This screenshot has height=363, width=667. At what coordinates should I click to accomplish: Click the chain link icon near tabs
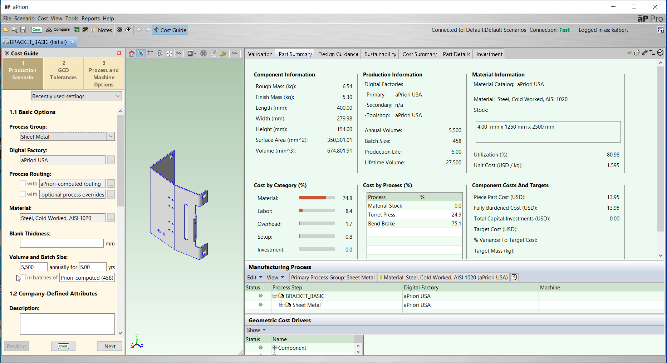click(x=645, y=53)
